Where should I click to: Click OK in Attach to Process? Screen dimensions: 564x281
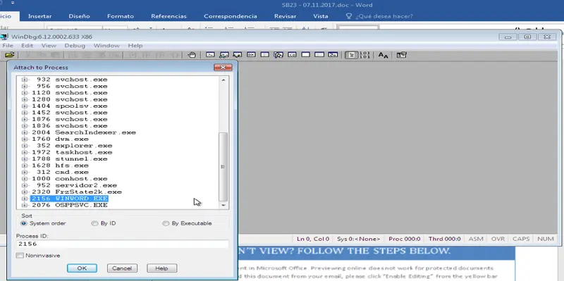82,268
